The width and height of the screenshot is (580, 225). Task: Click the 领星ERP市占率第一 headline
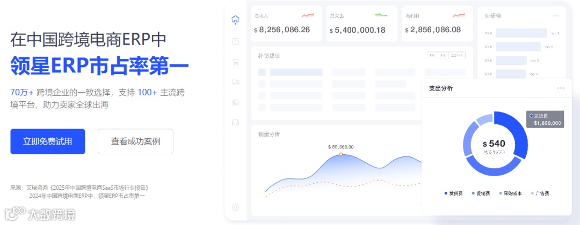99,66
